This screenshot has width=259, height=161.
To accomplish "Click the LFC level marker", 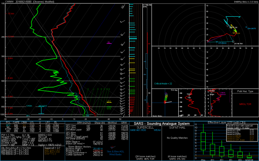I will [109, 102].
